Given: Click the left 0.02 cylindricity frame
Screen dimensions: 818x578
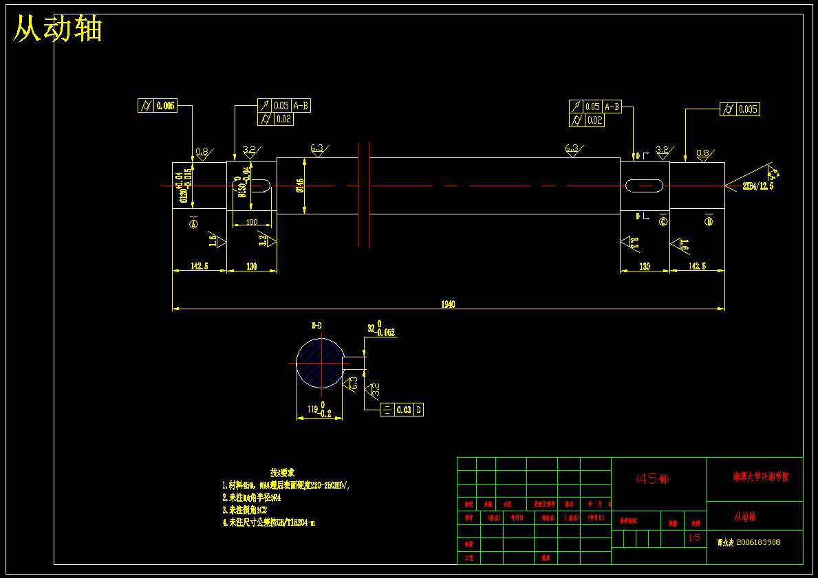Looking at the screenshot, I should point(275,120).
